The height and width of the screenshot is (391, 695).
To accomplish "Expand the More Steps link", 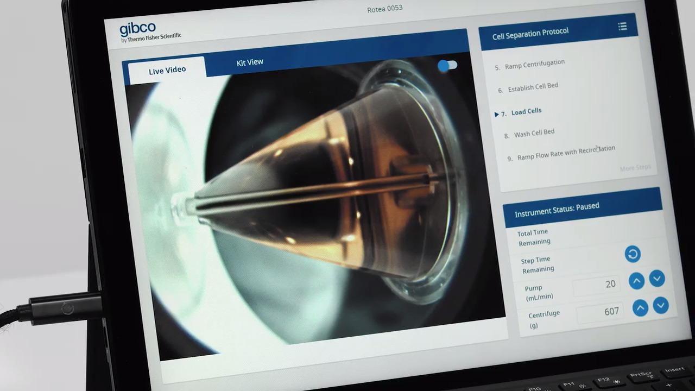I will [635, 168].
